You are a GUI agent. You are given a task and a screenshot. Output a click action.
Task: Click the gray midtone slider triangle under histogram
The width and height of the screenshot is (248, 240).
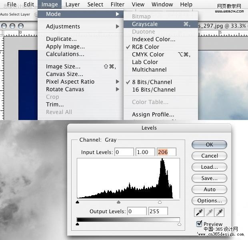coord(119,202)
